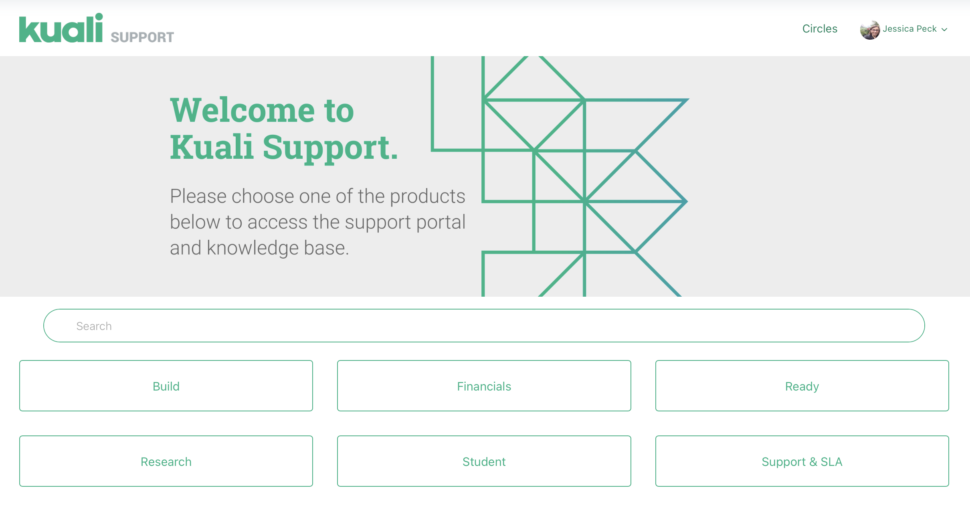Select the Research product card
The image size is (970, 506).
click(166, 461)
